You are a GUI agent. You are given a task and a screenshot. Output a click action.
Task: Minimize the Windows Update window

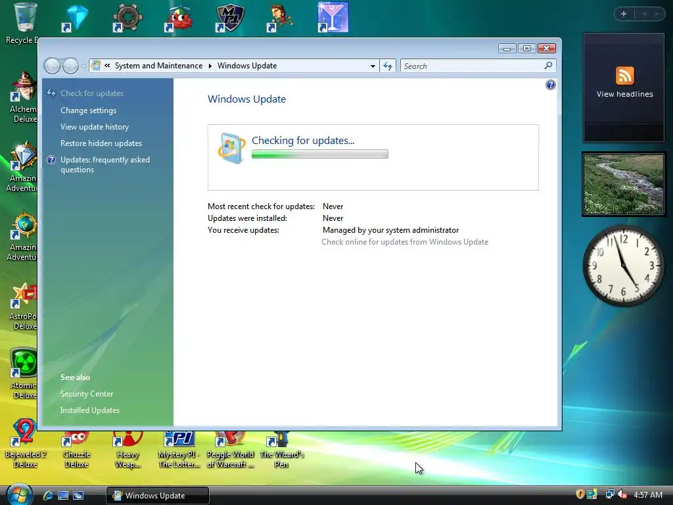507,49
